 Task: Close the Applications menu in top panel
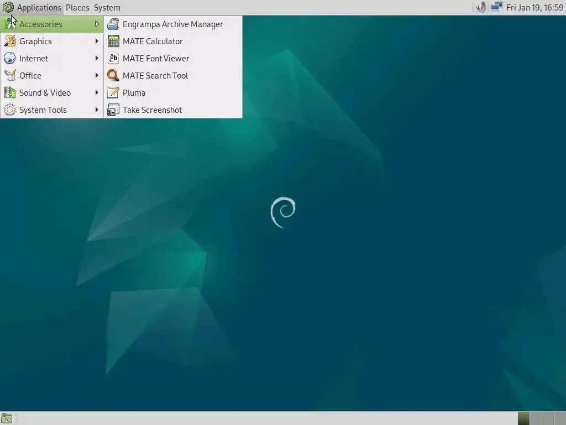tap(32, 8)
